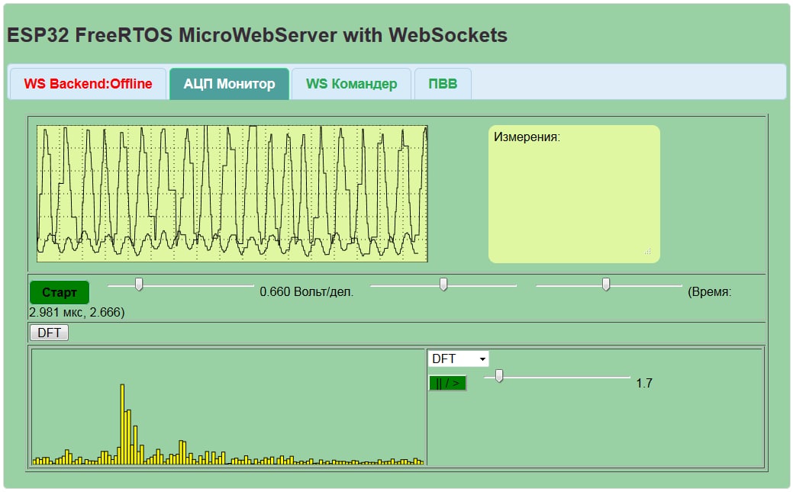Click inside the Измерения text area
Viewport: 793px width, 492px height.
click(574, 195)
